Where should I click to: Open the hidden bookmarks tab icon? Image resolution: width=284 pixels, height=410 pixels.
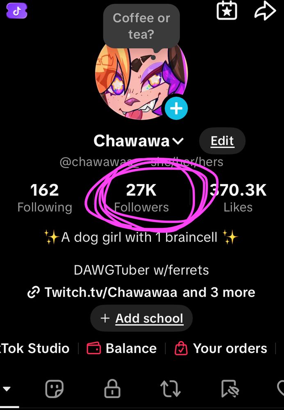pyautogui.click(x=229, y=389)
